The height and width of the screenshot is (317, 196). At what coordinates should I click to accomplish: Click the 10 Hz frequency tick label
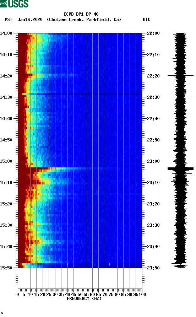(x=30, y=295)
